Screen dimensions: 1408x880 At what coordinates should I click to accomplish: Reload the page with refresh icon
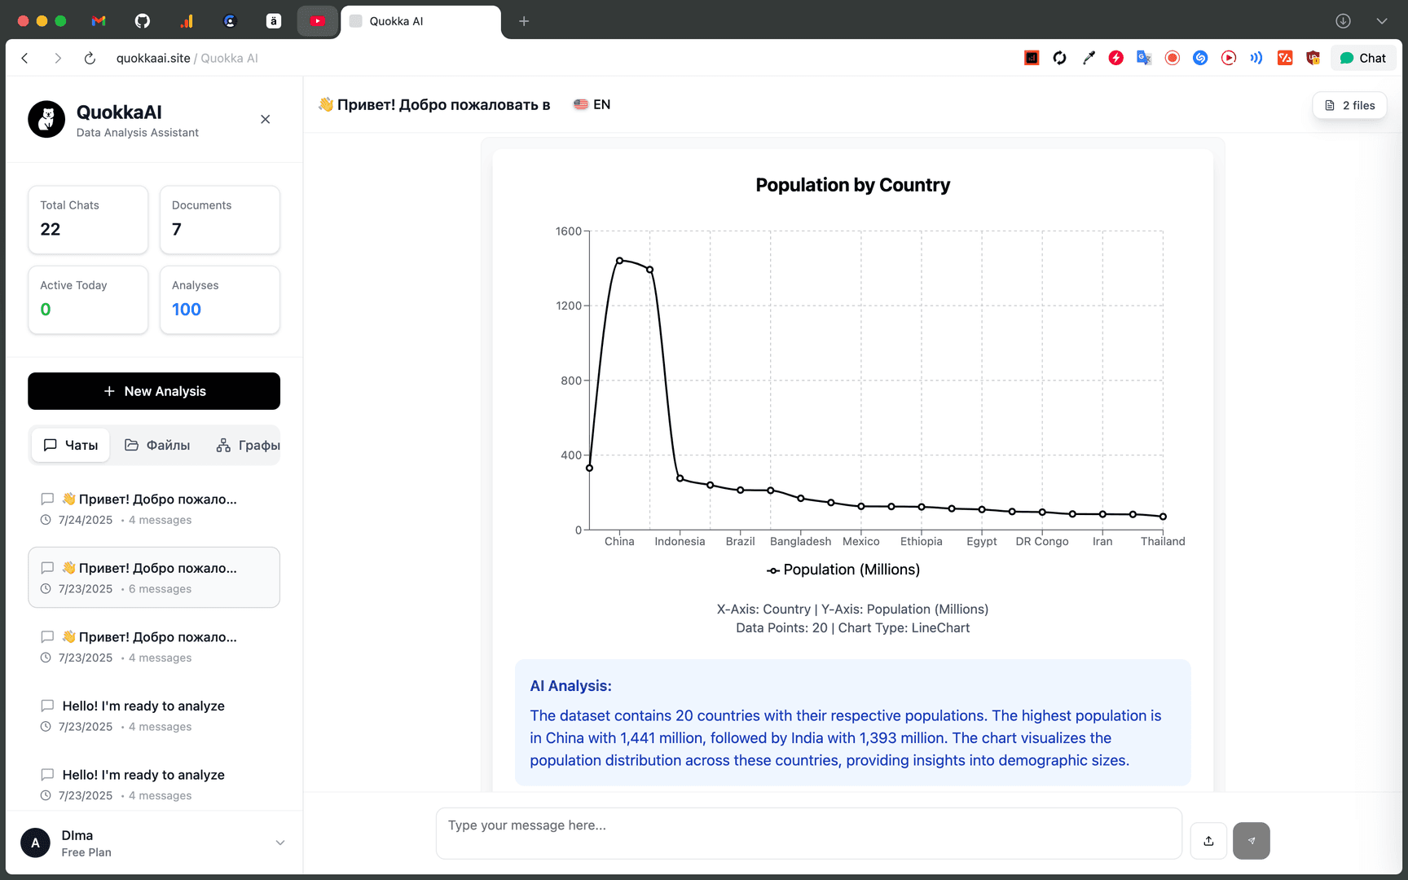click(x=90, y=58)
